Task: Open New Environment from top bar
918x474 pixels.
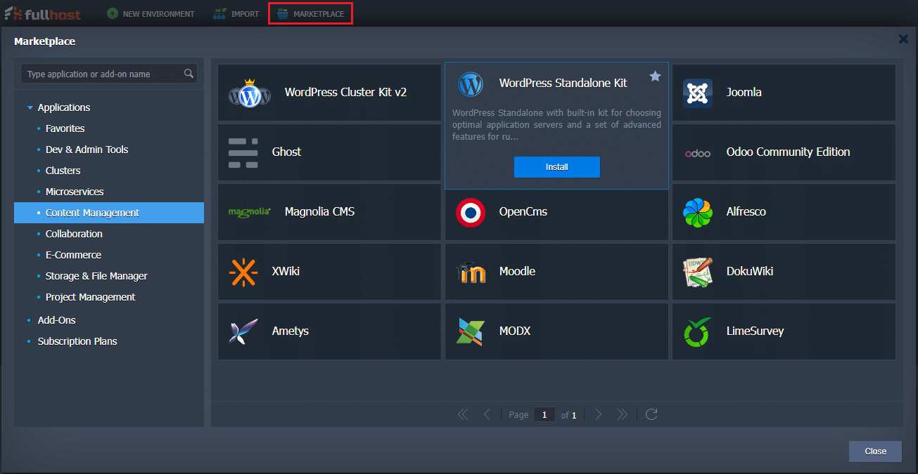Action: click(x=151, y=14)
